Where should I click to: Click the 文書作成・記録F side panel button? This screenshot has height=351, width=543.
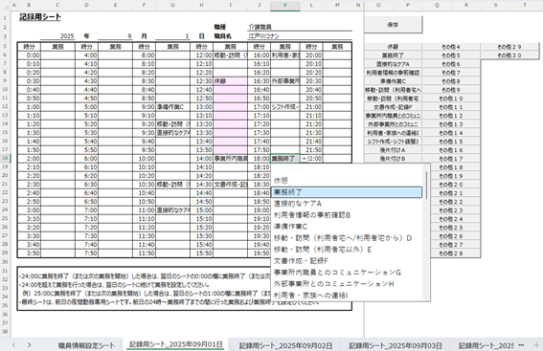click(393, 107)
